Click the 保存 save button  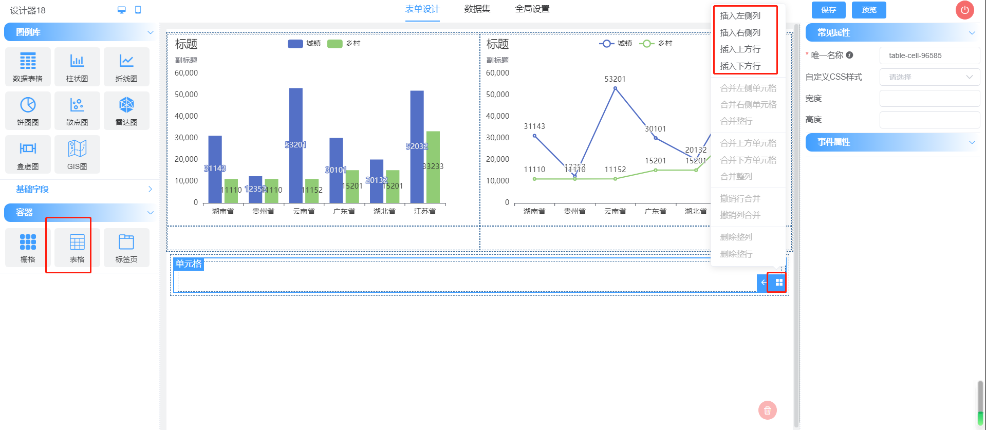(x=829, y=10)
